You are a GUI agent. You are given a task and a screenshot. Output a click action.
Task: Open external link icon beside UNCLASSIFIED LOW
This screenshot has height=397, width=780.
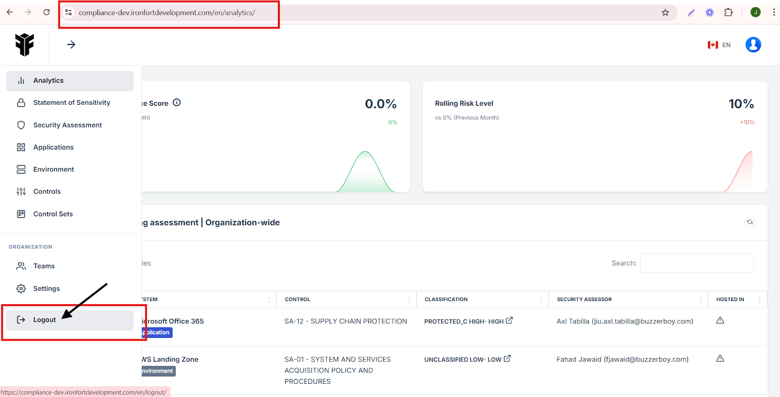[507, 359]
